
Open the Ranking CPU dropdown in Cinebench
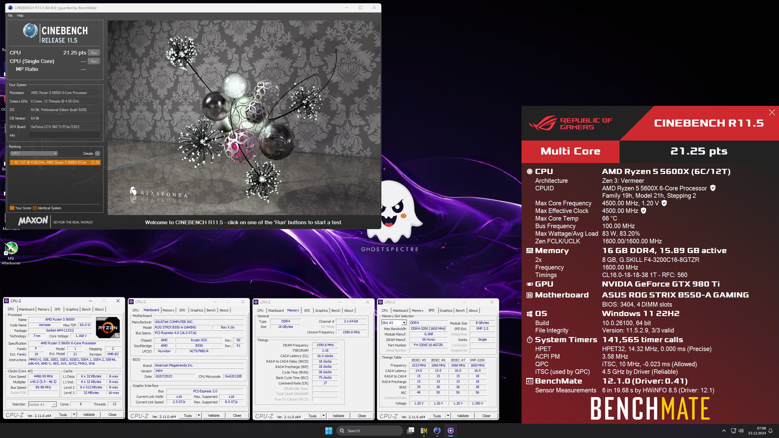pos(33,154)
